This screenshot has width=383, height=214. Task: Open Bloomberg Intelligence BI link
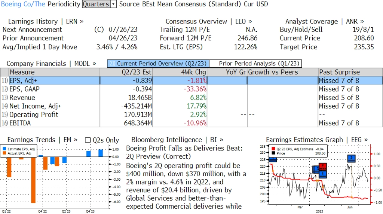tap(177, 140)
